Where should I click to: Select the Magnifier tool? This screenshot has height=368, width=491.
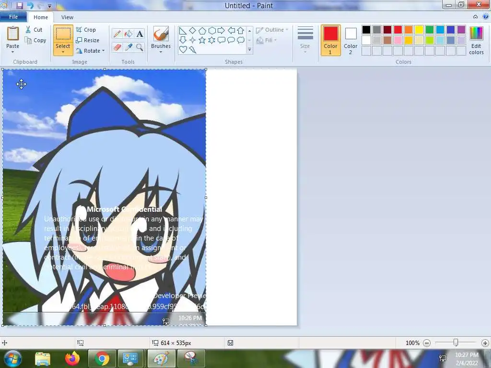(x=140, y=47)
